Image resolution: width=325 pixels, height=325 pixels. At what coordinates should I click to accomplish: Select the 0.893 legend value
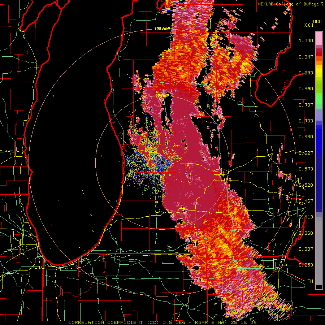coord(306,73)
